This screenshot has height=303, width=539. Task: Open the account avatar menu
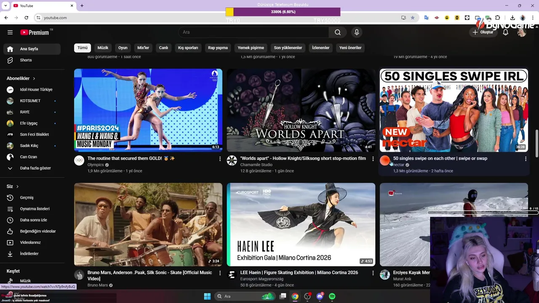(x=522, y=32)
